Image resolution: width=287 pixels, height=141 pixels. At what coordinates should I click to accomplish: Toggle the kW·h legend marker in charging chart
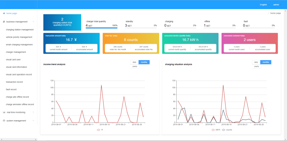pyautogui.click(x=214, y=130)
